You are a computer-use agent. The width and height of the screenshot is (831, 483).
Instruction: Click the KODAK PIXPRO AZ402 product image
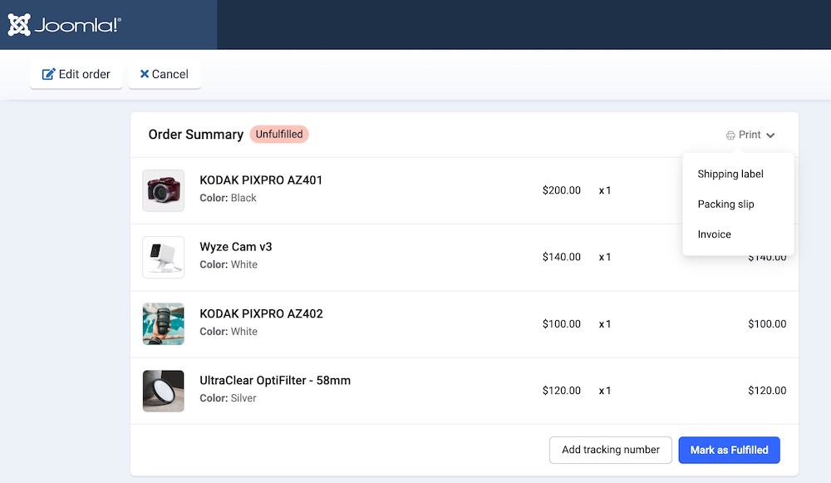pyautogui.click(x=164, y=323)
